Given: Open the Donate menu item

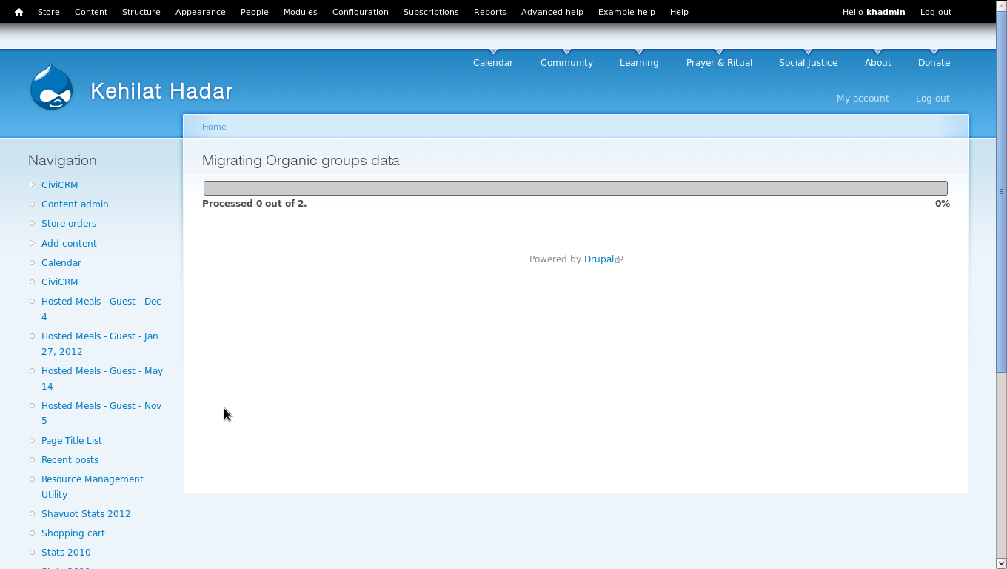Looking at the screenshot, I should click(x=934, y=63).
